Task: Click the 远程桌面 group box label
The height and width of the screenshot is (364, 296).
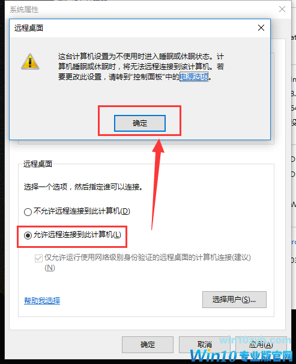Action: [38, 164]
